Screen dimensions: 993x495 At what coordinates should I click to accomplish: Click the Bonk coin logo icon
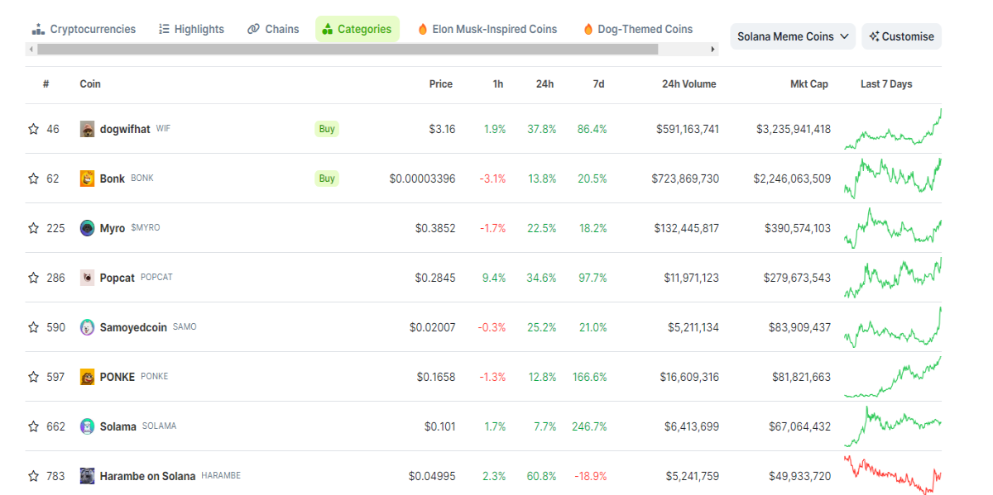[x=87, y=178]
